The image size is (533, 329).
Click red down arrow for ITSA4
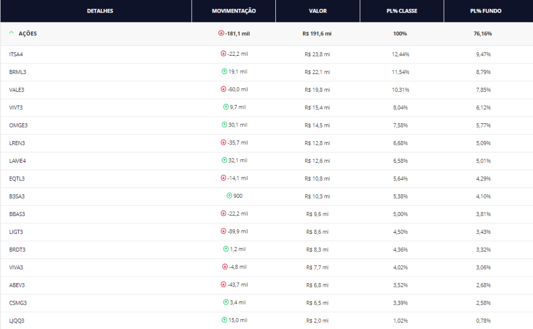pos(223,54)
